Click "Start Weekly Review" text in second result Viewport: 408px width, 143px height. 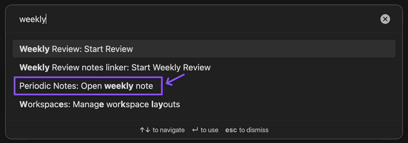pyautogui.click(x=171, y=68)
